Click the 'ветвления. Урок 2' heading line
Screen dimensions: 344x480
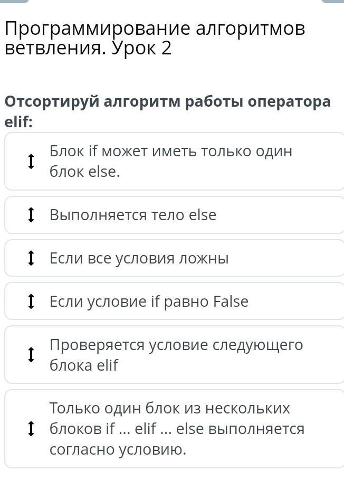pyautogui.click(x=88, y=49)
